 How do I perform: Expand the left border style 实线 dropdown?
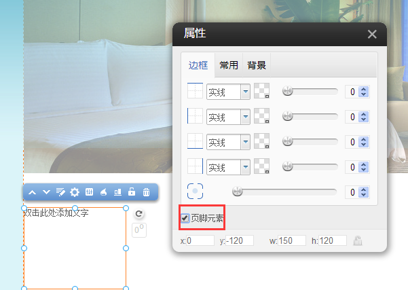245,117
